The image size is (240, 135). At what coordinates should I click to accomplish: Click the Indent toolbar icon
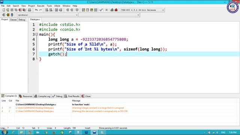(67, 10)
